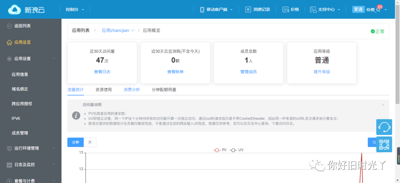Click the mobile phone icon for 移动客户端
The height and width of the screenshot is (183, 400).
click(202, 10)
